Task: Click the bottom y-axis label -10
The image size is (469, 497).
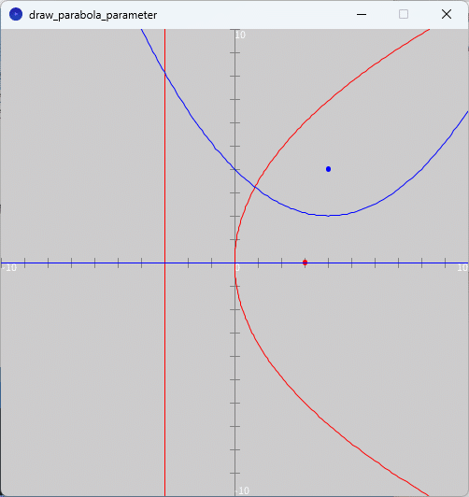Action: (243, 490)
